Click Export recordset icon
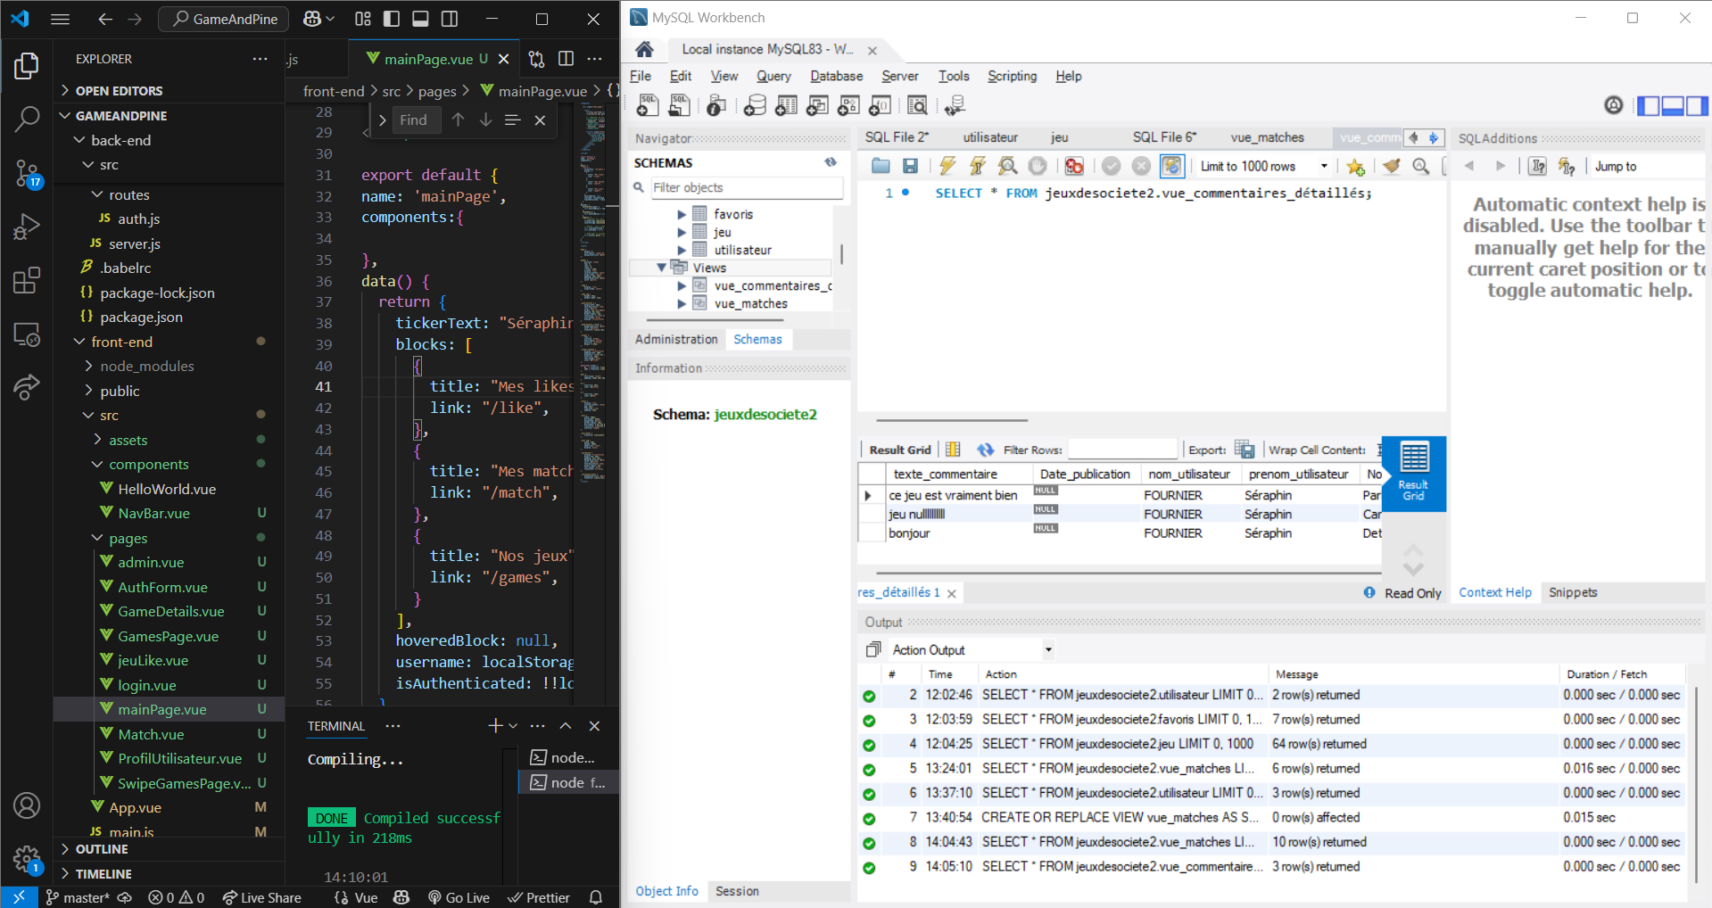 [x=1245, y=450]
